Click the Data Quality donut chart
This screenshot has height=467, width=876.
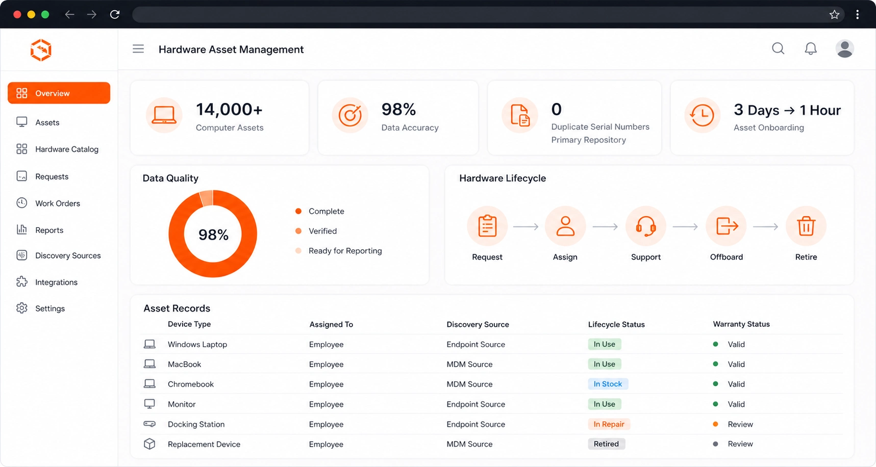[213, 234]
